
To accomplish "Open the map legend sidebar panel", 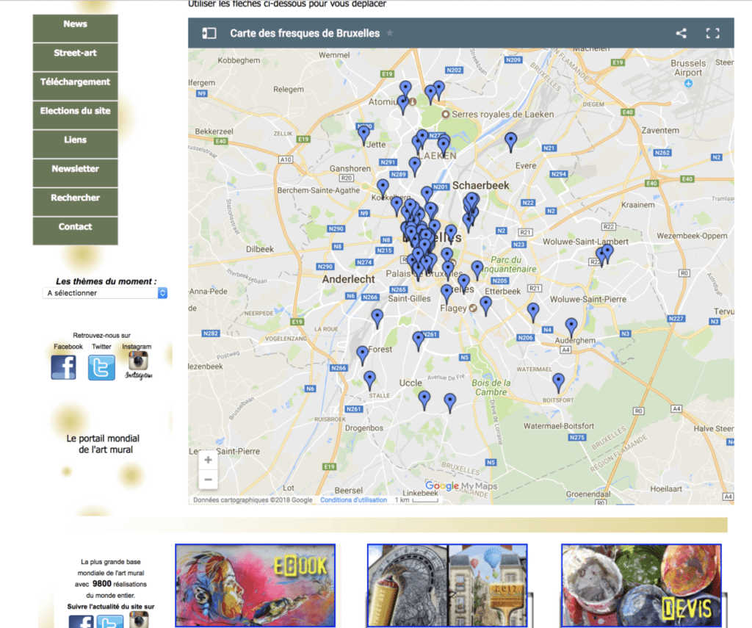I will (x=209, y=33).
